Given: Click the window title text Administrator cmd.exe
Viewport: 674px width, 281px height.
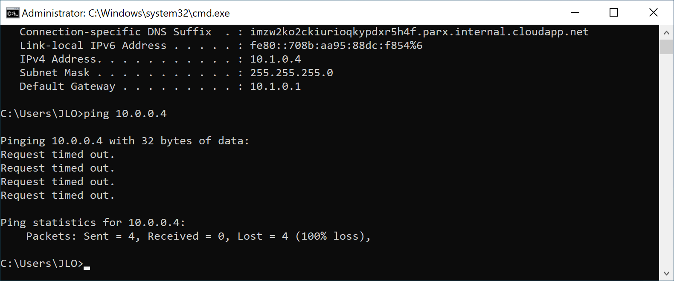Looking at the screenshot, I should pyautogui.click(x=126, y=13).
